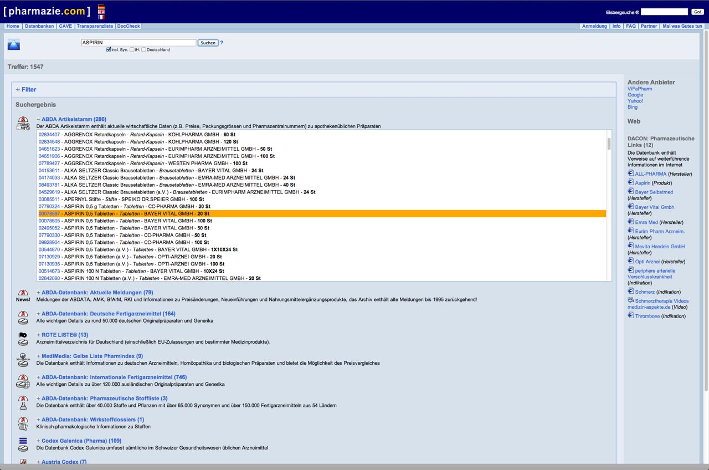Open the Datenbanken menu item
Viewport: 709px width, 470px height.
click(x=39, y=26)
